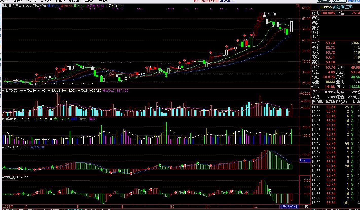Click the 最低 value 48.56
Screen dimensions: 360x210
tap(355, 77)
